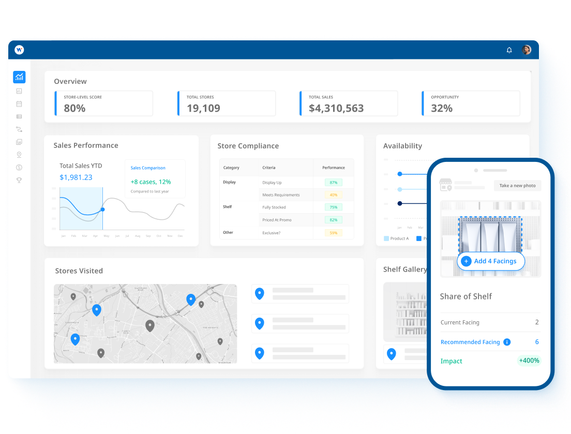Open the analytics dashboard sidebar icon
Screen dimensions: 571x434
(19, 77)
